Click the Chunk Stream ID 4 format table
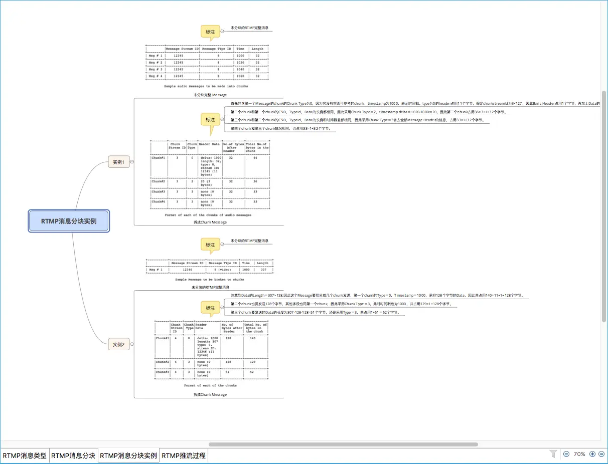This screenshot has width=608, height=464. click(211, 354)
